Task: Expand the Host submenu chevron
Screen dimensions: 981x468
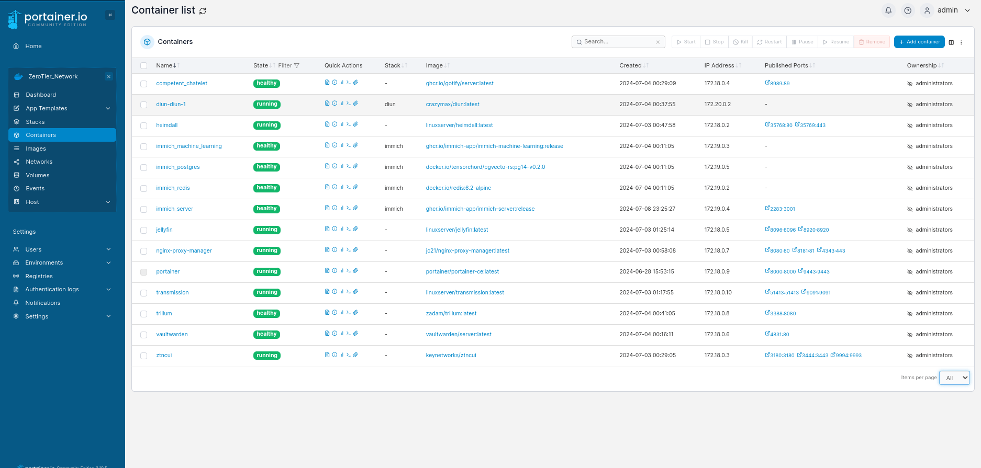Action: [108, 202]
